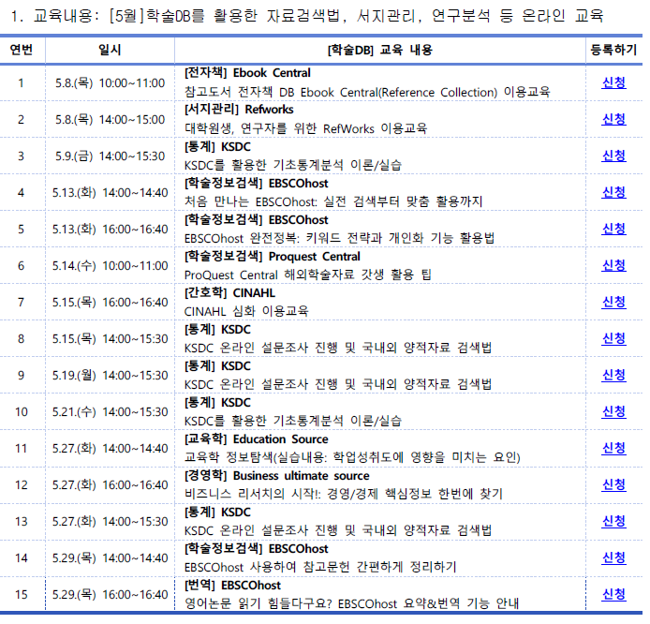Click description 대학원생, 연구자를 위한 RefWorks 이용교육

tap(305, 128)
